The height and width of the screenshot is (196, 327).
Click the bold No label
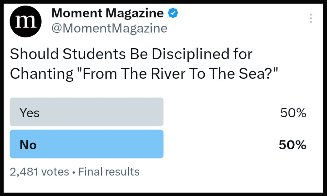click(28, 145)
